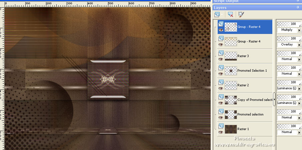The height and width of the screenshot is (150, 302).
Task: Adjust opacity slider of the Overlay Group layer
Action: (x=289, y=38)
